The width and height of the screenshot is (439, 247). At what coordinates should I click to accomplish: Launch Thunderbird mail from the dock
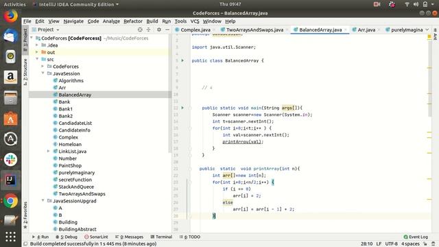point(10,36)
